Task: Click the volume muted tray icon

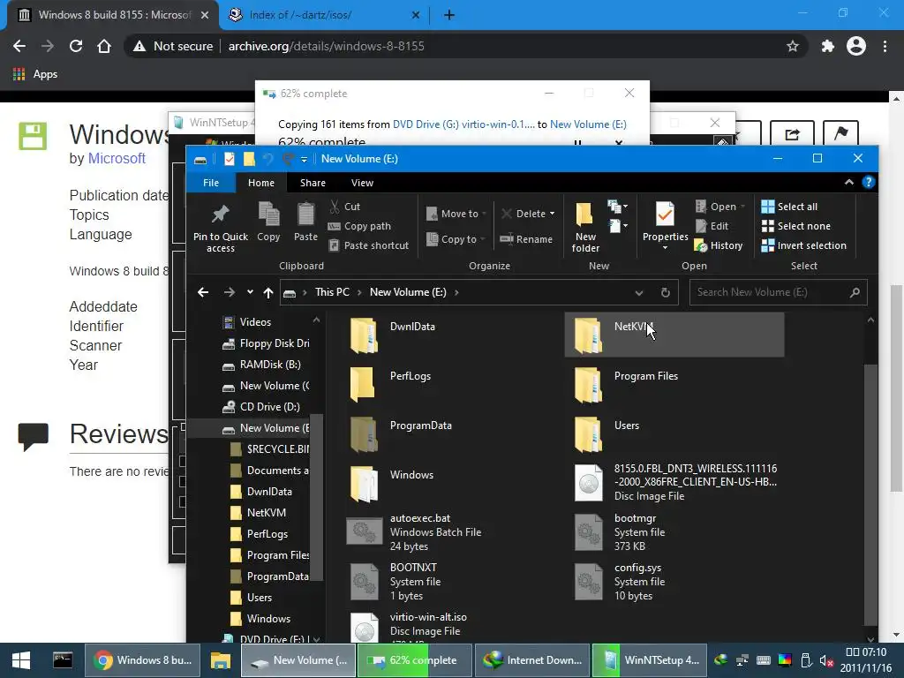Action: click(x=825, y=660)
